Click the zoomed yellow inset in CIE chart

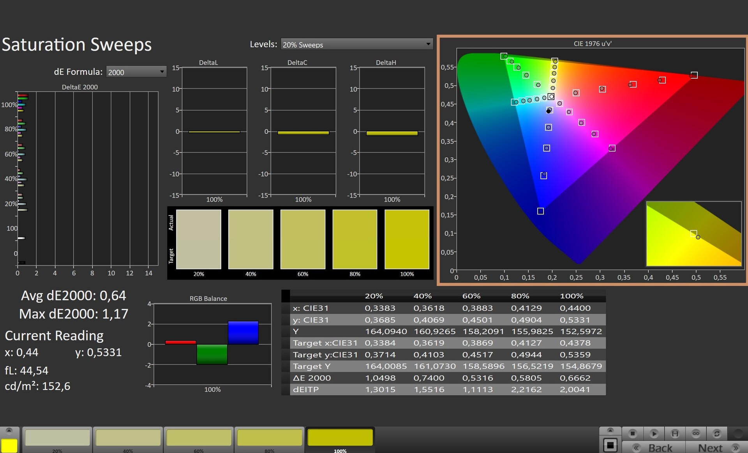[693, 234]
